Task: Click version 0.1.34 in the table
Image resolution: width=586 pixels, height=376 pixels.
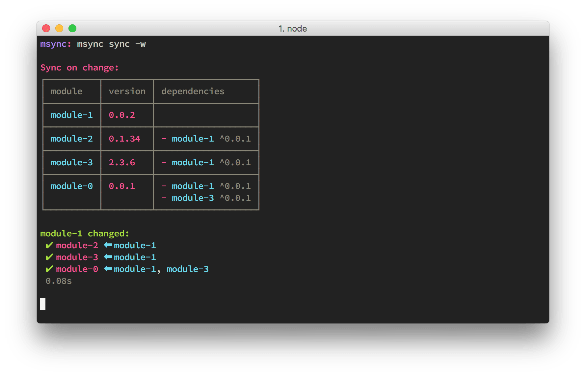Action: (x=124, y=139)
